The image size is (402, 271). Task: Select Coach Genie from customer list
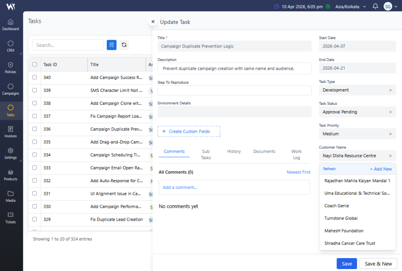pyautogui.click(x=336, y=206)
